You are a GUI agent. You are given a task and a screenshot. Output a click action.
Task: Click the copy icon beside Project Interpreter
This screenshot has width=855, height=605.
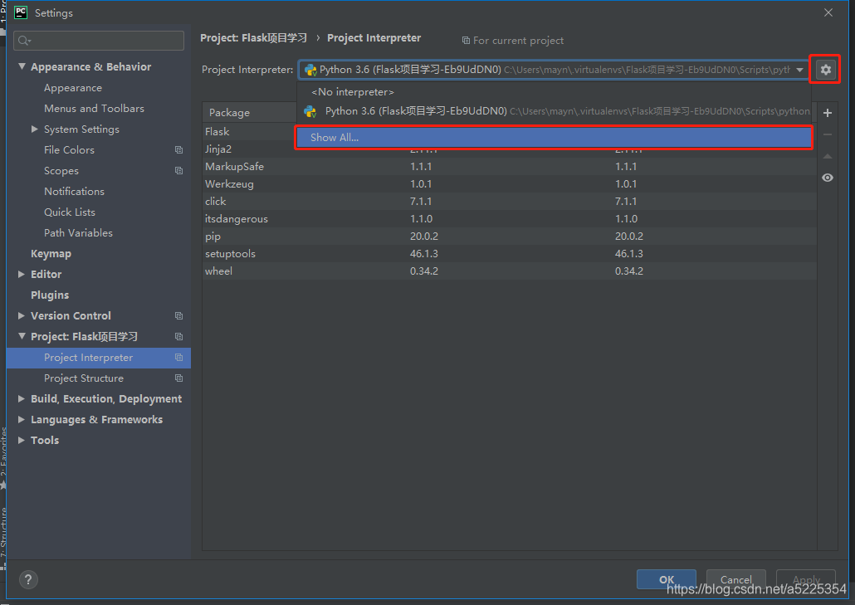(178, 358)
